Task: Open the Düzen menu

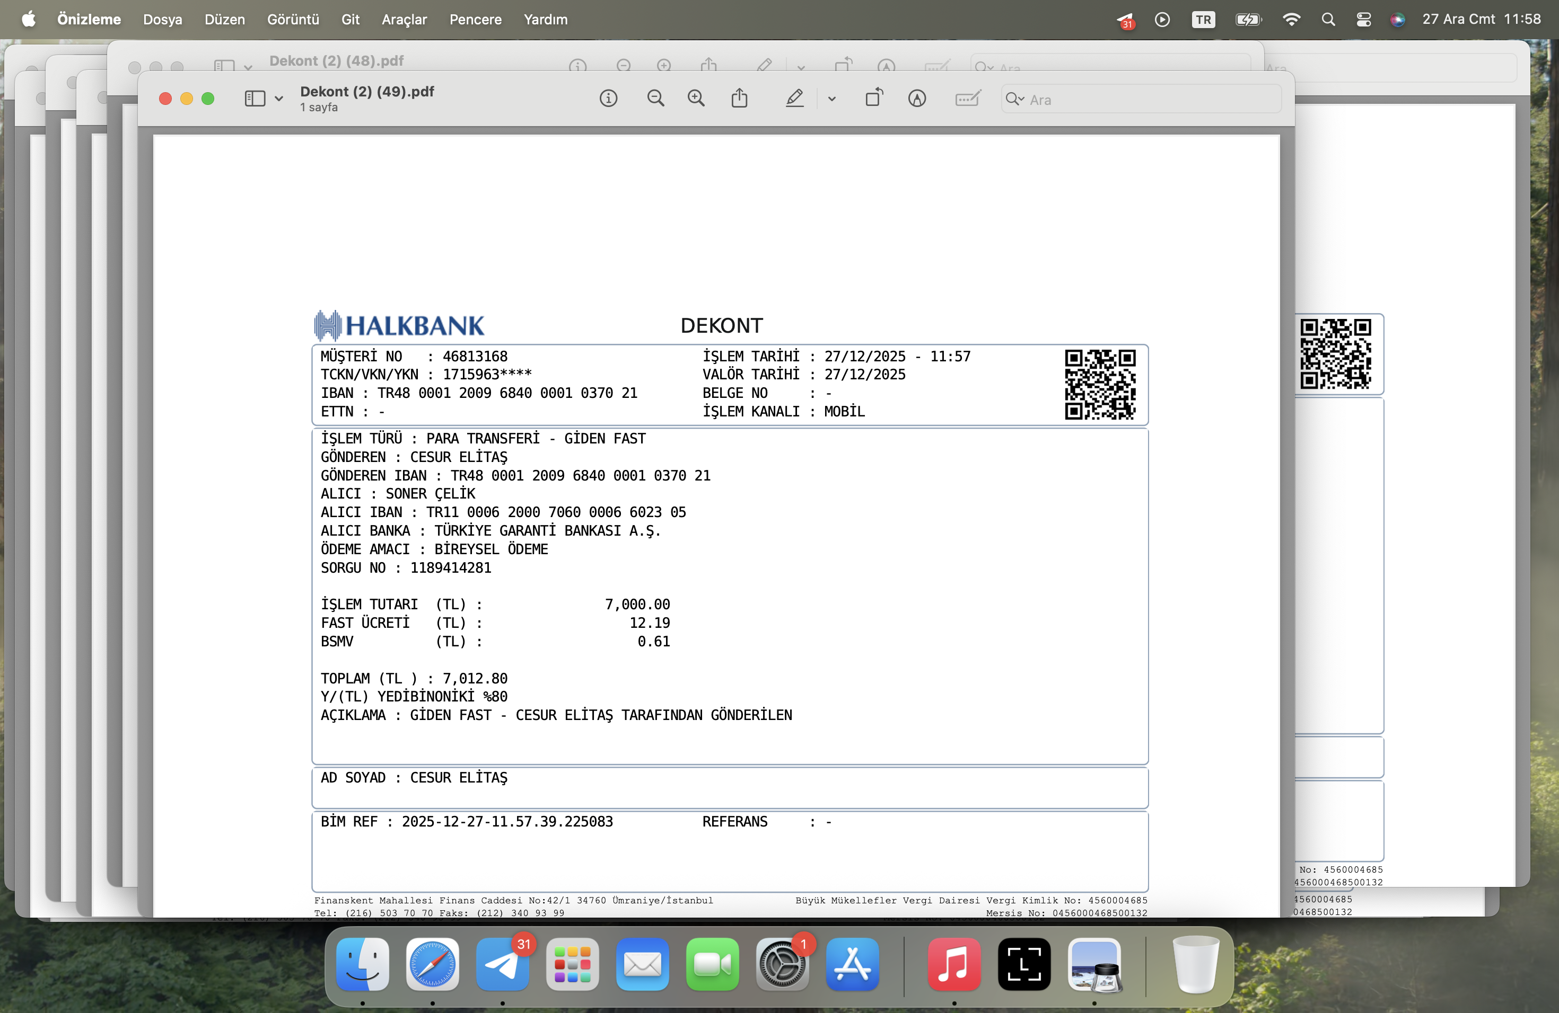Action: 225,20
